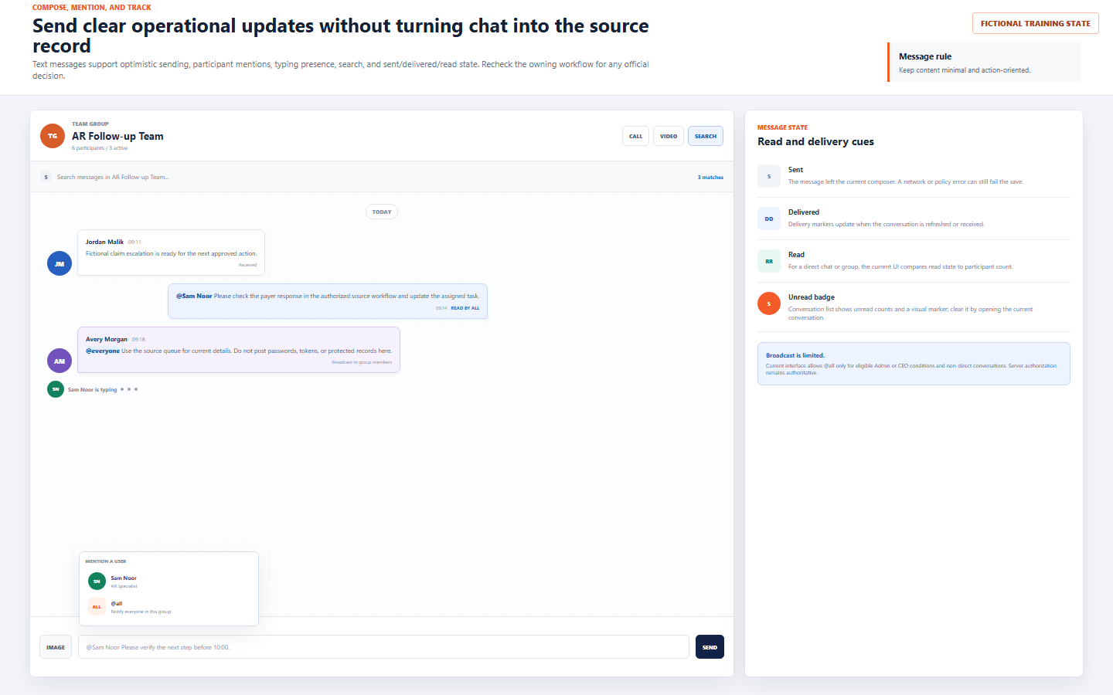Click the orange Unread badge icon
The width and height of the screenshot is (1113, 695).
click(769, 303)
